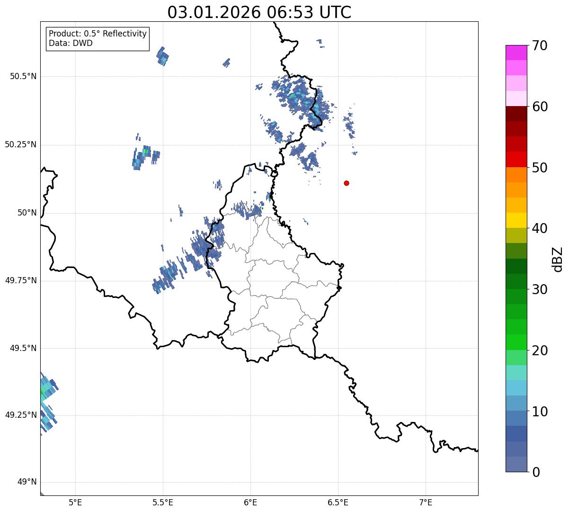This screenshot has height=512, width=569.
Task: Click the longitude label "6°E"
Action: tap(251, 502)
